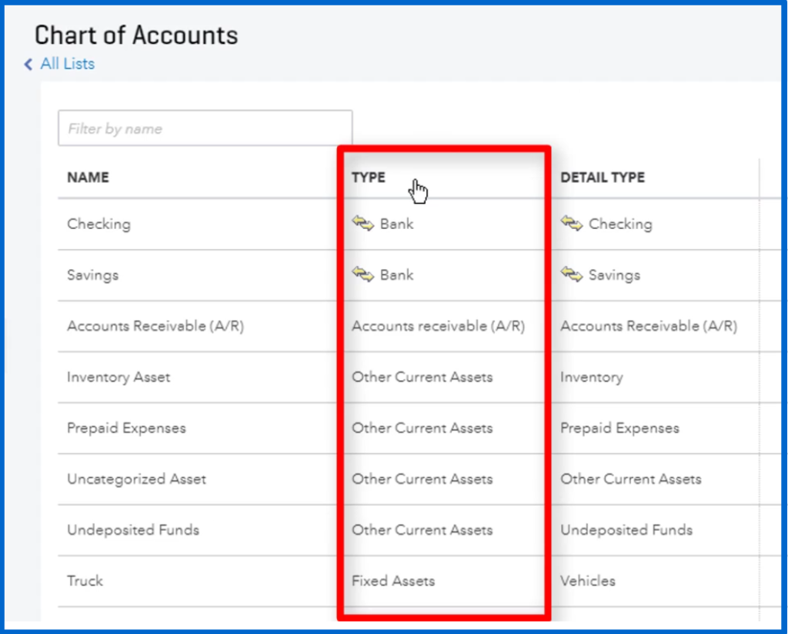
Task: Click inside the Filter by name field
Action: coord(204,128)
